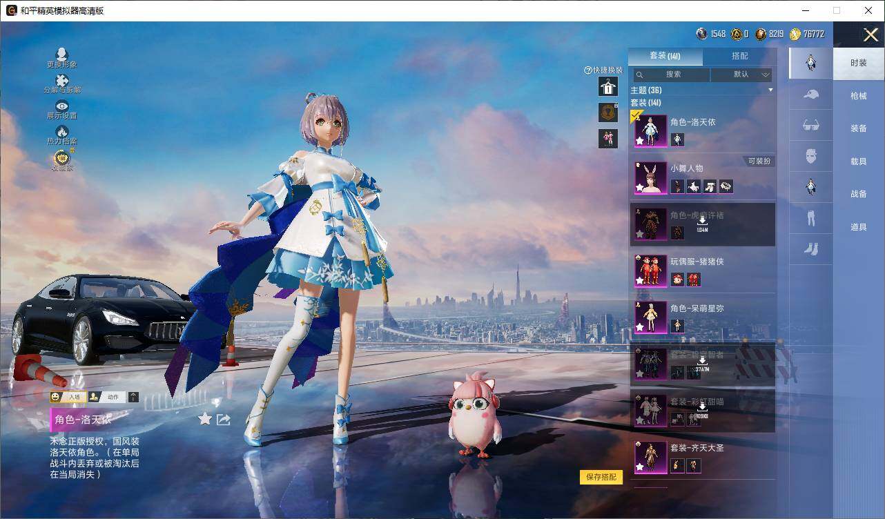885x519 pixels.
Task: Click the info icon beside 动作
Action: [133, 397]
